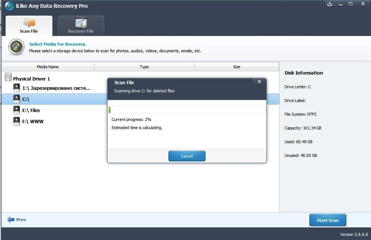Click the Estimated time is calculating text
The image size is (371, 240).
click(137, 128)
